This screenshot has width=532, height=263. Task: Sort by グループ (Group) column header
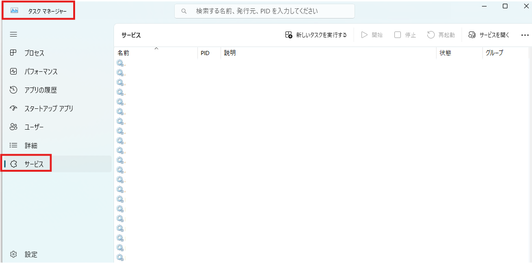pos(506,53)
